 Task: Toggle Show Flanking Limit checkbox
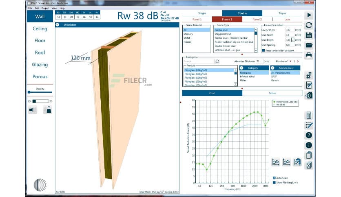[274, 182]
